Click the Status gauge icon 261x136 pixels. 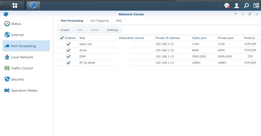(7, 24)
